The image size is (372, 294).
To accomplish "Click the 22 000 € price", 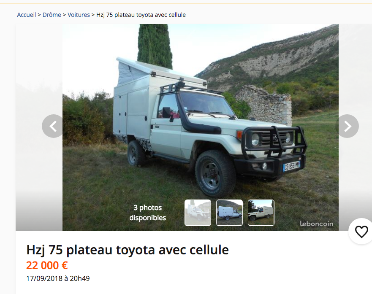I will coord(47,265).
